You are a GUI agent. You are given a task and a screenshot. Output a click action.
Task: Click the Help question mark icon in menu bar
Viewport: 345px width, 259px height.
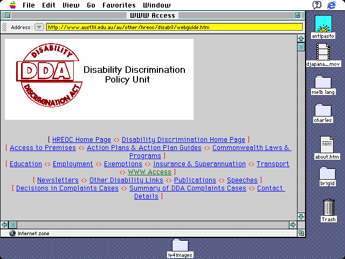[x=317, y=5]
